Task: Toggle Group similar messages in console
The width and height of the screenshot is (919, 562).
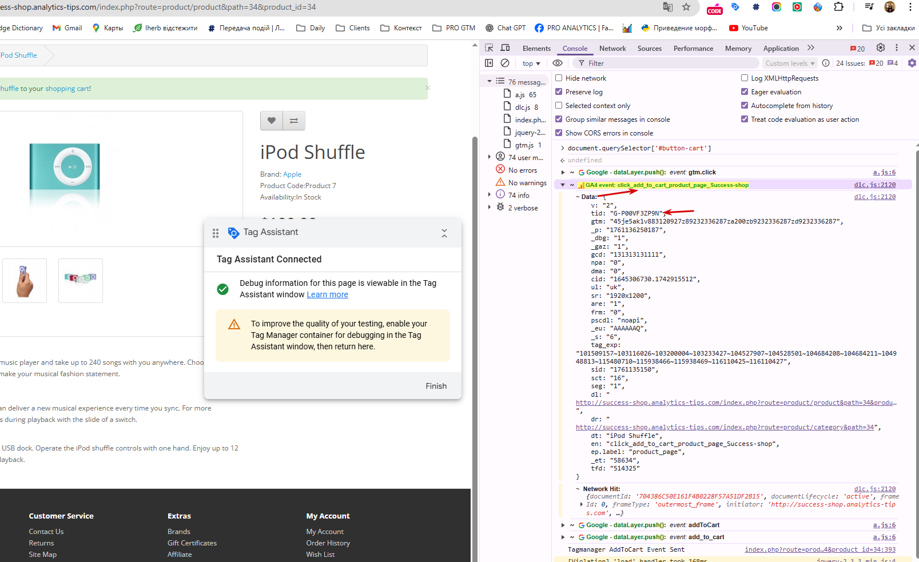Action: [x=559, y=119]
